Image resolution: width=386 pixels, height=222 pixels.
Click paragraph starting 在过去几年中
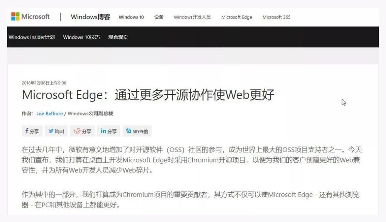[x=192, y=160]
